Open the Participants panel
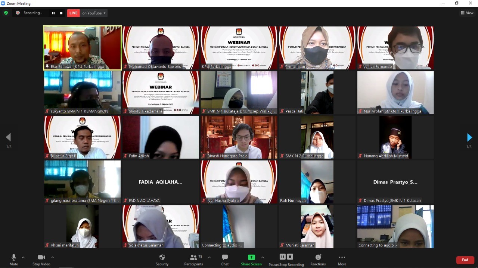This screenshot has width=478, height=268. (193, 258)
